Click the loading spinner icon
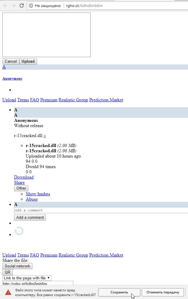Screen dimensions: 188x299 (x=19, y=231)
